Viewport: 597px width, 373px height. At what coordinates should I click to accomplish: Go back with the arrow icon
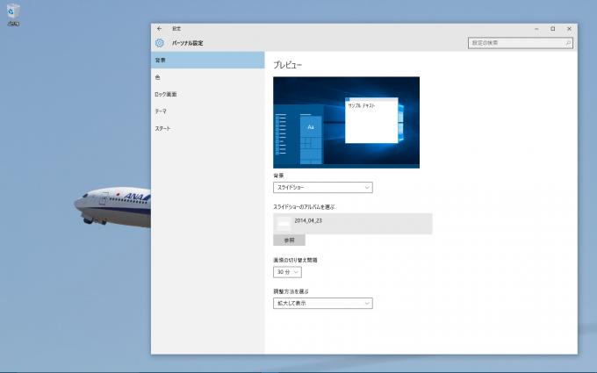(160, 29)
